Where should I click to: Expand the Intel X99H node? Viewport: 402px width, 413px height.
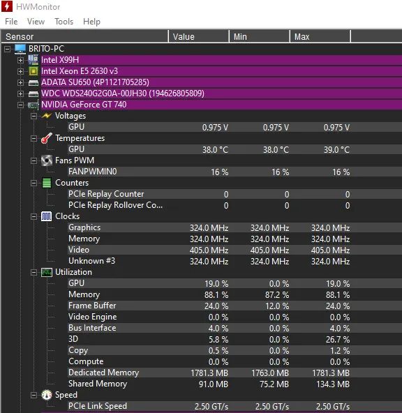pos(20,60)
